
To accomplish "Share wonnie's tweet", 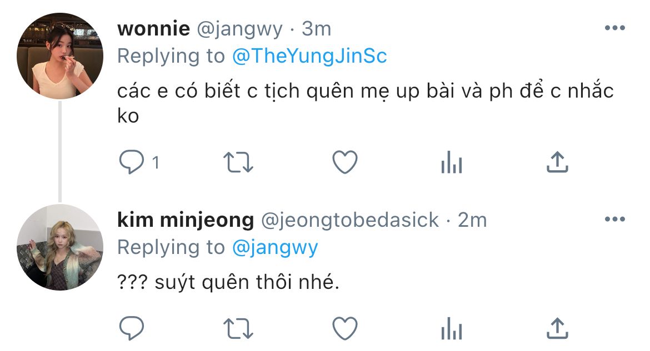I will [x=557, y=162].
